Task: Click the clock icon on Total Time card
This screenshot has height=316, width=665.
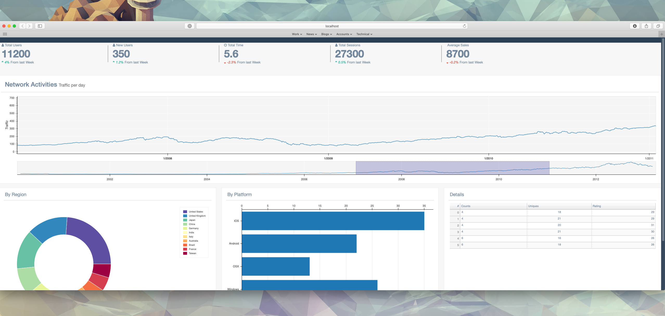Action: [225, 45]
